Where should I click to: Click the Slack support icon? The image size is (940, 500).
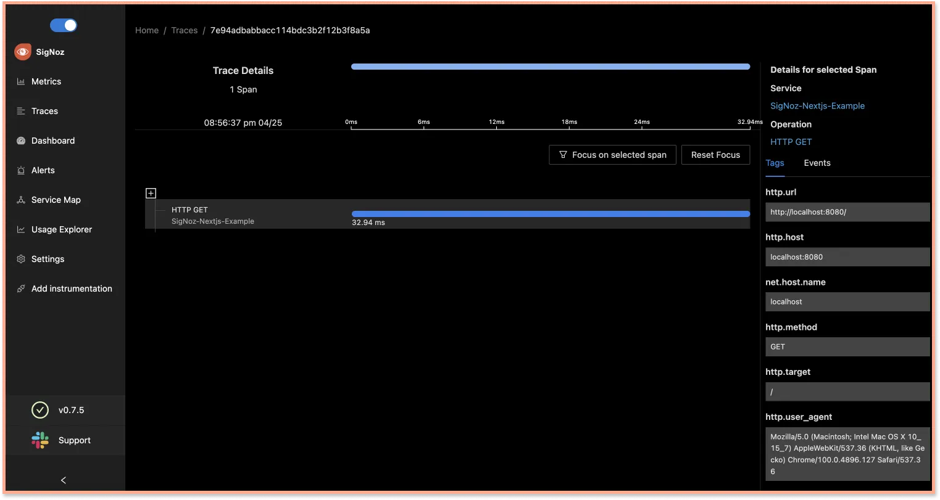40,440
